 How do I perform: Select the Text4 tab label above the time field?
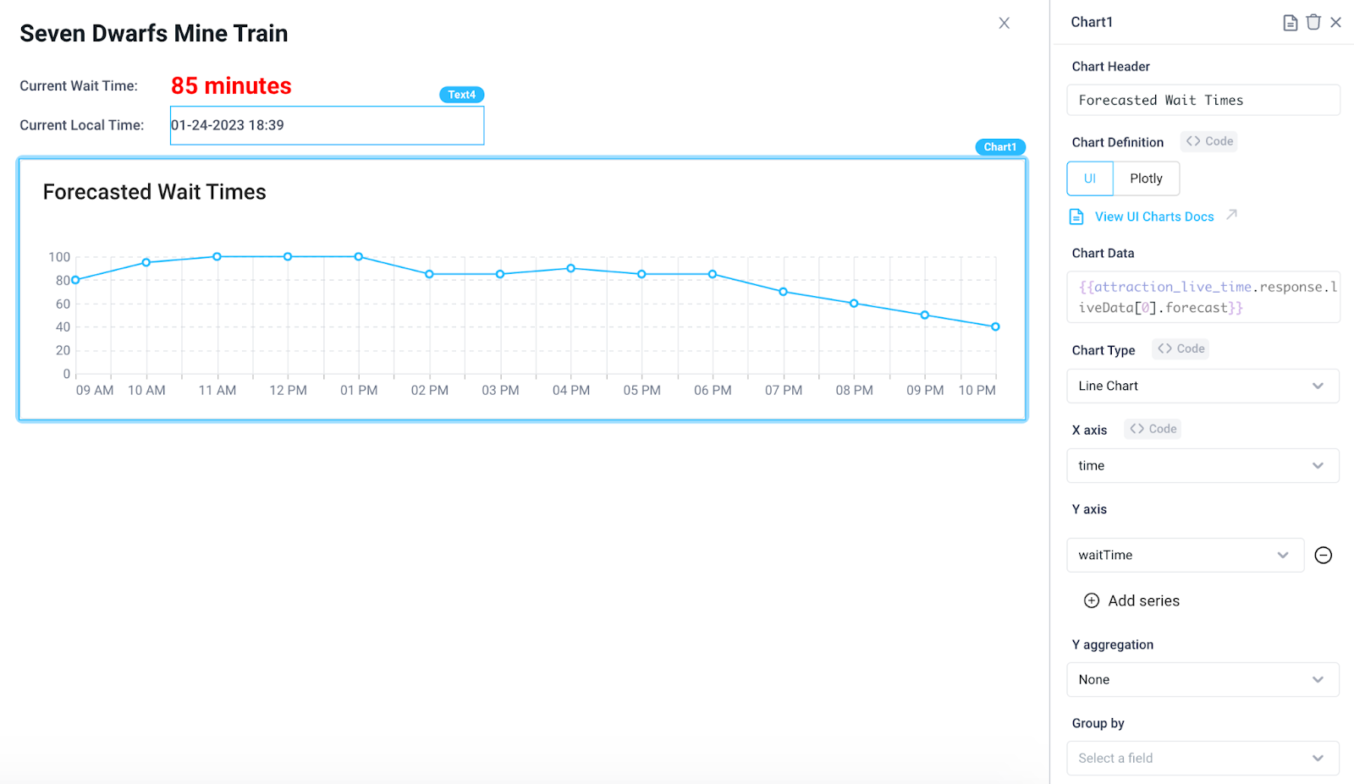pos(461,95)
